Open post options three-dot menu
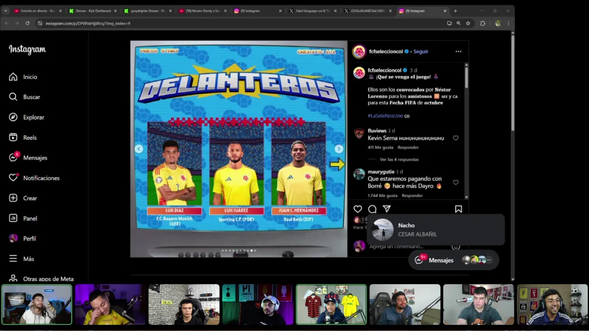 (458, 51)
